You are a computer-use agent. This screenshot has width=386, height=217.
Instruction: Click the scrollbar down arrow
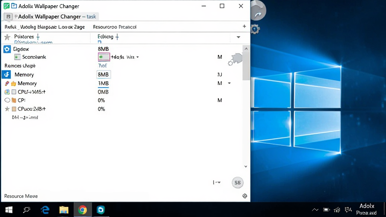coord(246,167)
